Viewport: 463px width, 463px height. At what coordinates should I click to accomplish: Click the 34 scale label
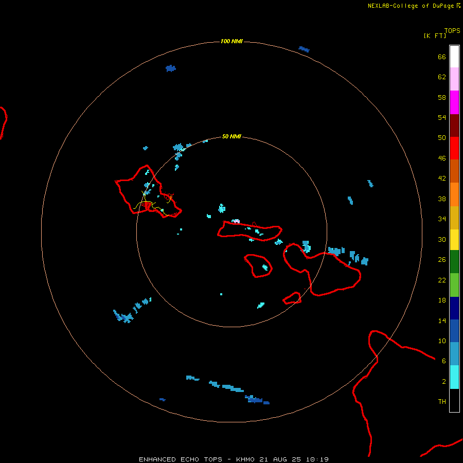[x=442, y=219]
